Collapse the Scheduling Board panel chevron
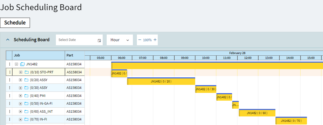This screenshot has height=125, width=323. click(x=8, y=40)
